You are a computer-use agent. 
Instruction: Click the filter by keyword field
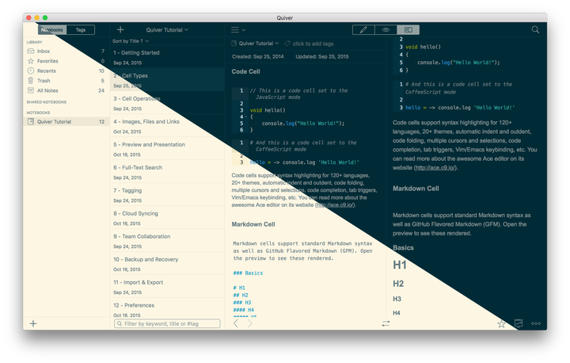(167, 323)
